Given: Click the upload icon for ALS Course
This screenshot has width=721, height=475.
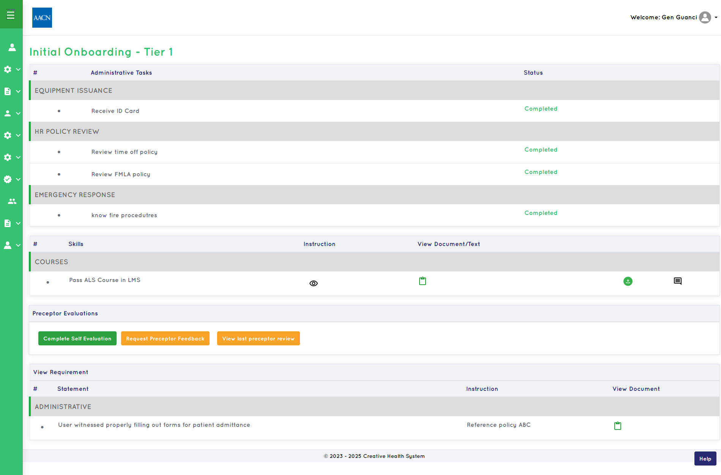Looking at the screenshot, I should (628, 281).
